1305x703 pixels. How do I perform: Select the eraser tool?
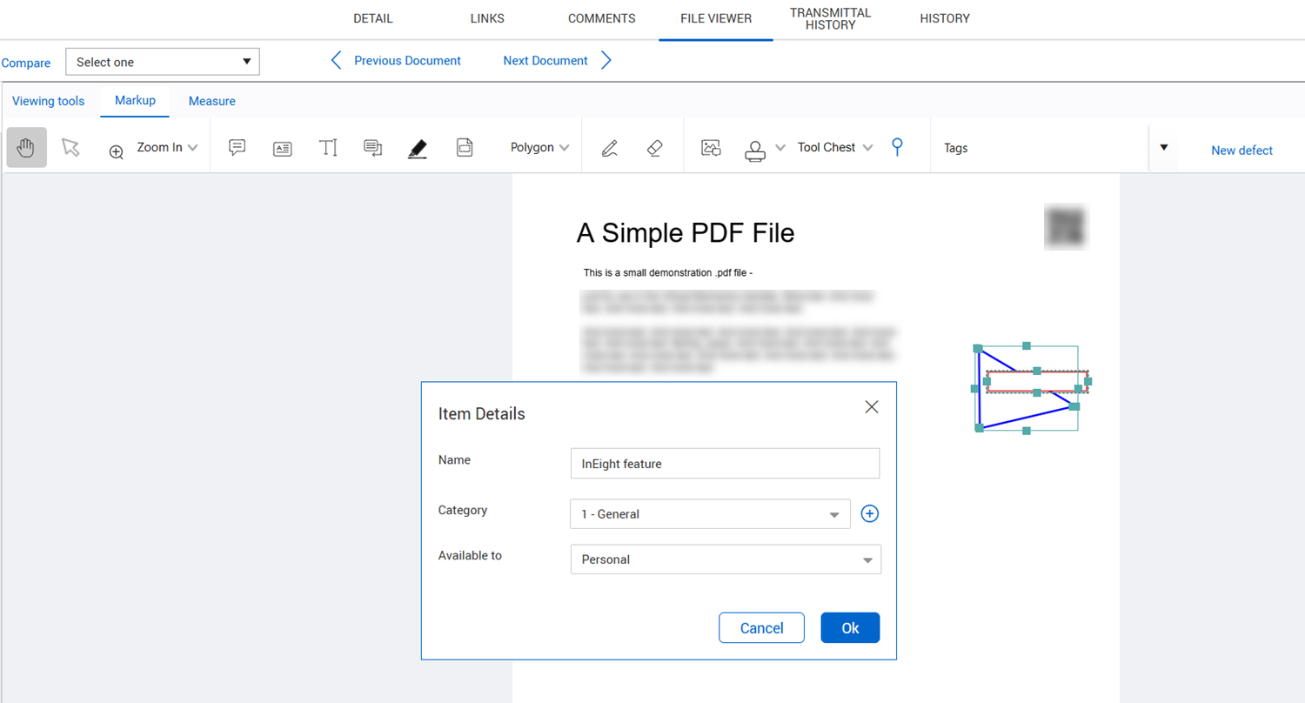click(656, 148)
